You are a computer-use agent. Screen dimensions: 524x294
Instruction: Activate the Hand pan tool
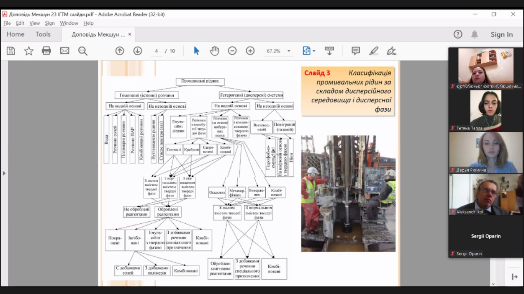[x=214, y=51]
